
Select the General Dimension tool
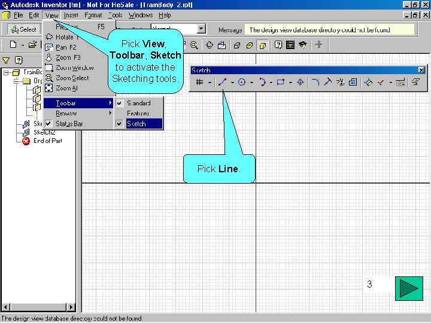[x=368, y=82]
